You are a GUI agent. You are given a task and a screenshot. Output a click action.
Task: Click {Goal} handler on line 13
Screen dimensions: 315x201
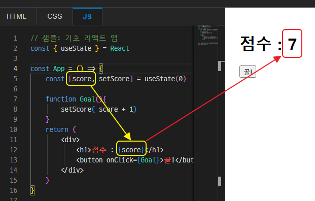[x=149, y=160]
